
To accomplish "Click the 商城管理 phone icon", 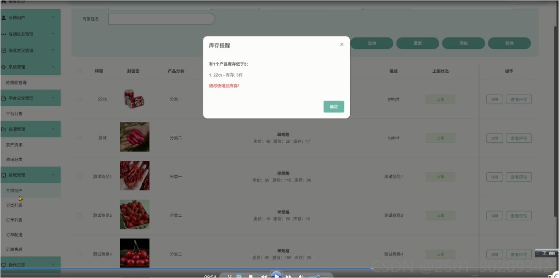I will (x=4, y=175).
